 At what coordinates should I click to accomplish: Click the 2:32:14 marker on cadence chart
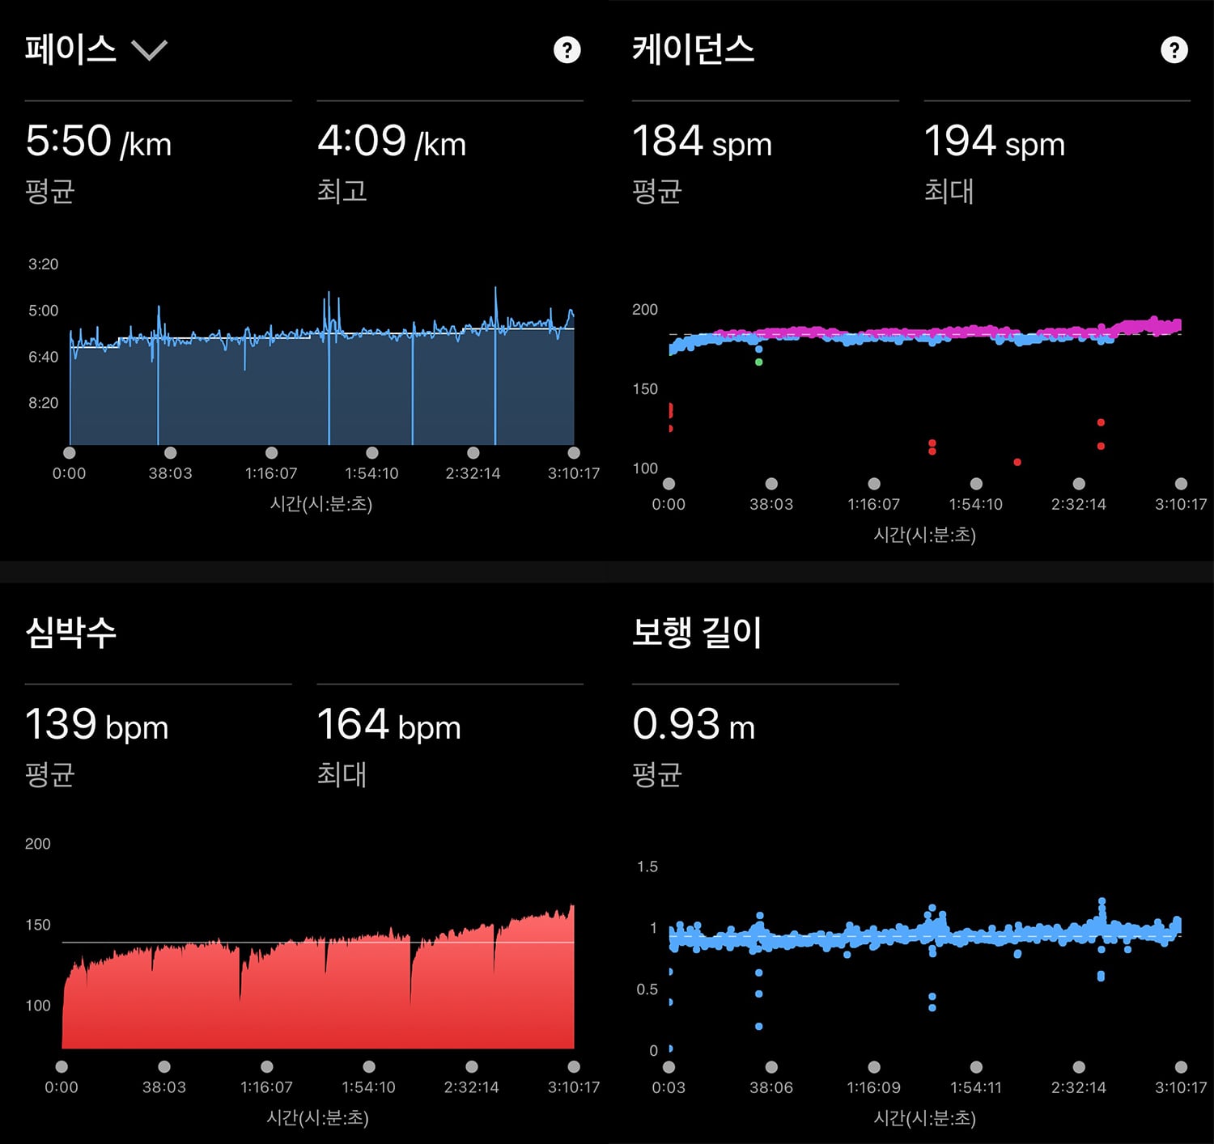1079,484
